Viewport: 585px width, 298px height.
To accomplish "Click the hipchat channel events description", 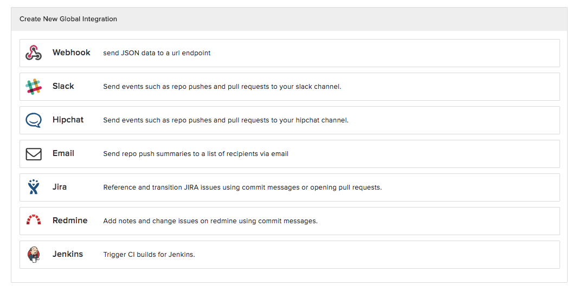I will [226, 120].
